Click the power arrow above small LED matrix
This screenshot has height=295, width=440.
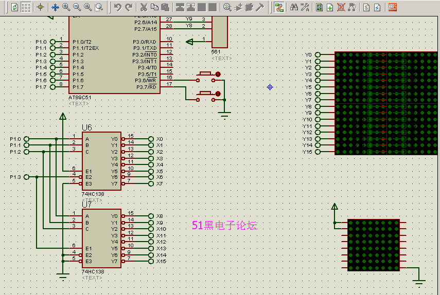(x=335, y=207)
